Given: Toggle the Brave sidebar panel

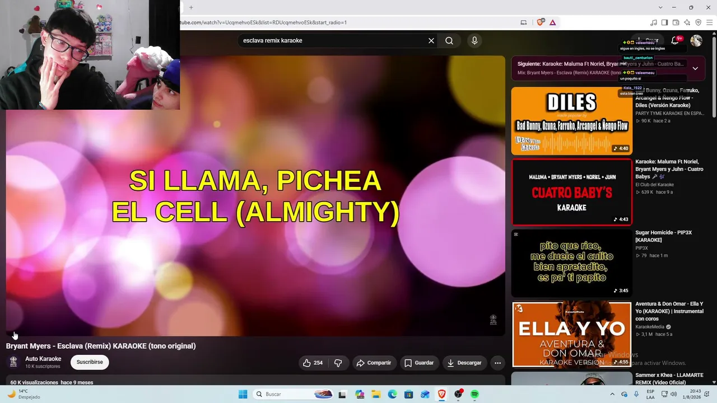Looking at the screenshot, I should click(665, 22).
